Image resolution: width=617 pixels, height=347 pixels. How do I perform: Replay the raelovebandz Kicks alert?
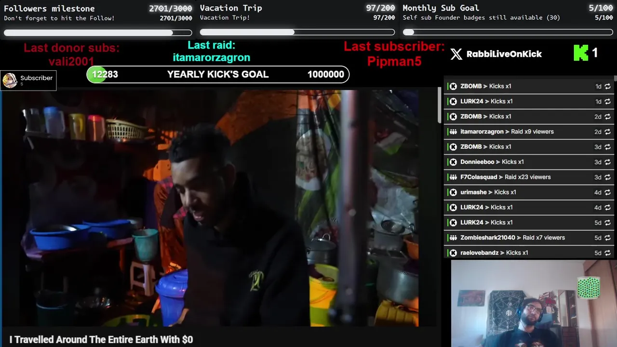coord(607,253)
